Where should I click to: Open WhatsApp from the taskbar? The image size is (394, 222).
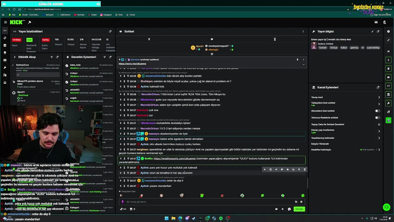[207, 218]
